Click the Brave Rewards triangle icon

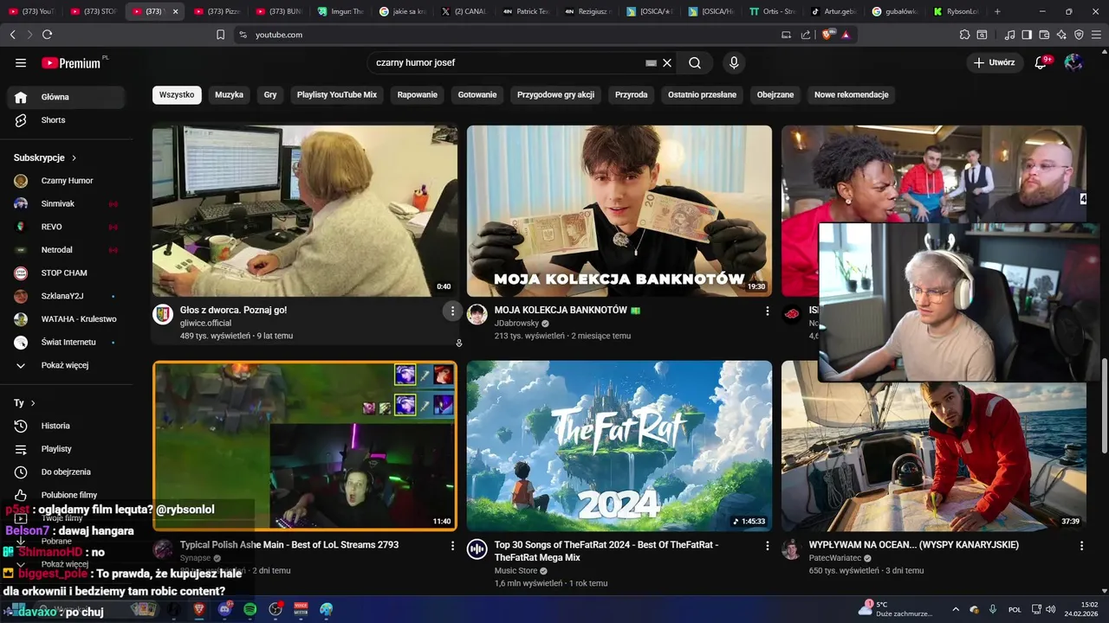[846, 35]
